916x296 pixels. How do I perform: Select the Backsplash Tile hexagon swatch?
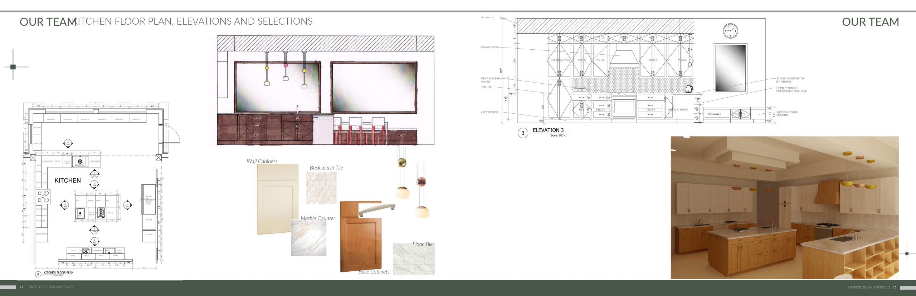click(x=321, y=188)
